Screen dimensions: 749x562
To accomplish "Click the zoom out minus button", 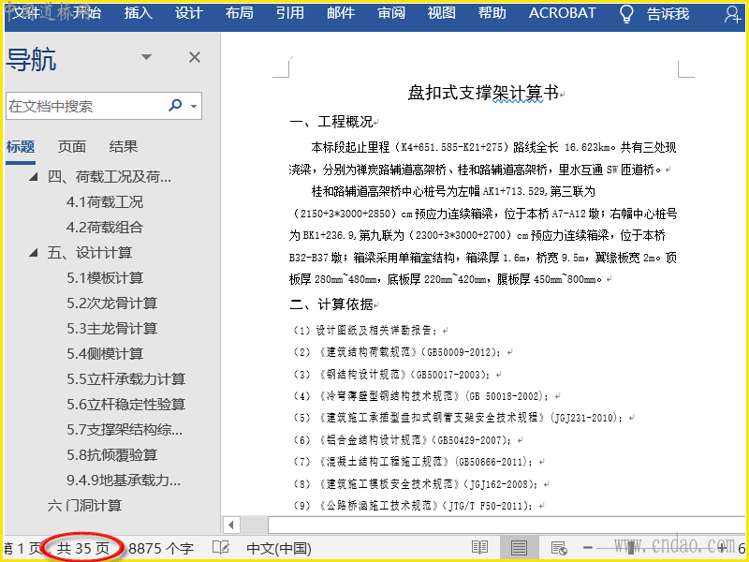I will [588, 548].
